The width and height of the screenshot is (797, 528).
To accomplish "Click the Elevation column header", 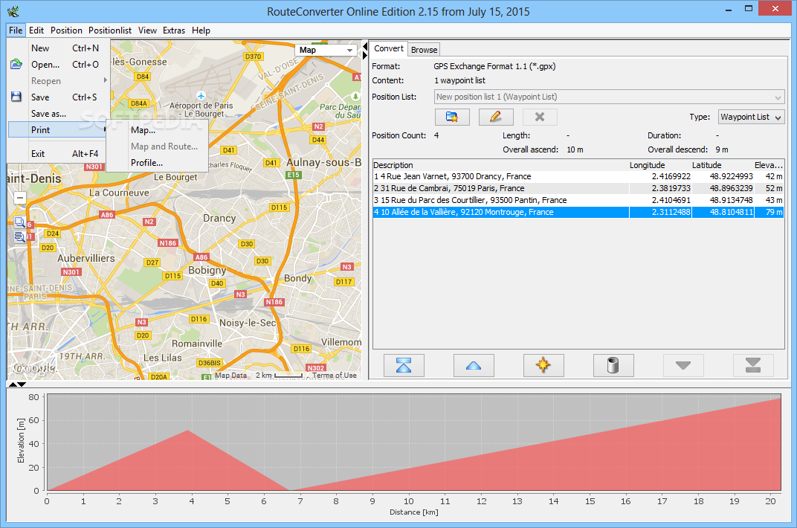I will pyautogui.click(x=769, y=165).
